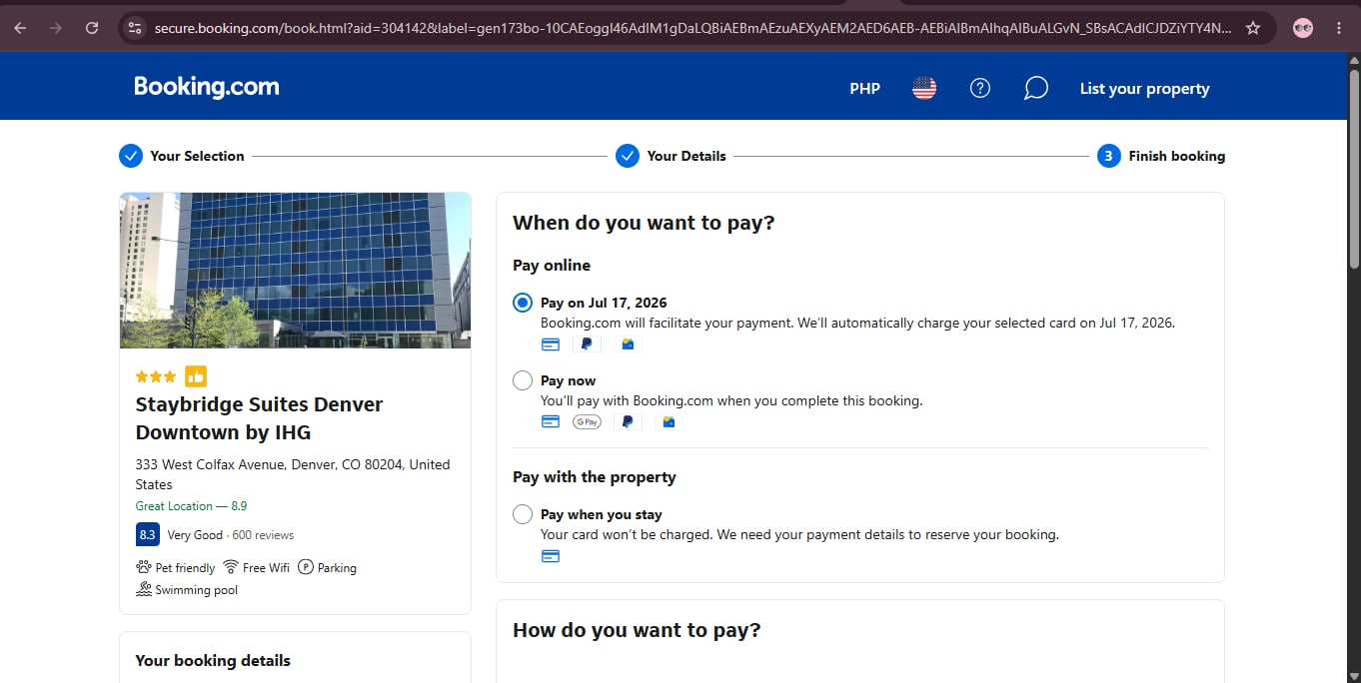
Task: Select the Pay on Jul 17, 2026 radio button
Action: pyautogui.click(x=523, y=303)
